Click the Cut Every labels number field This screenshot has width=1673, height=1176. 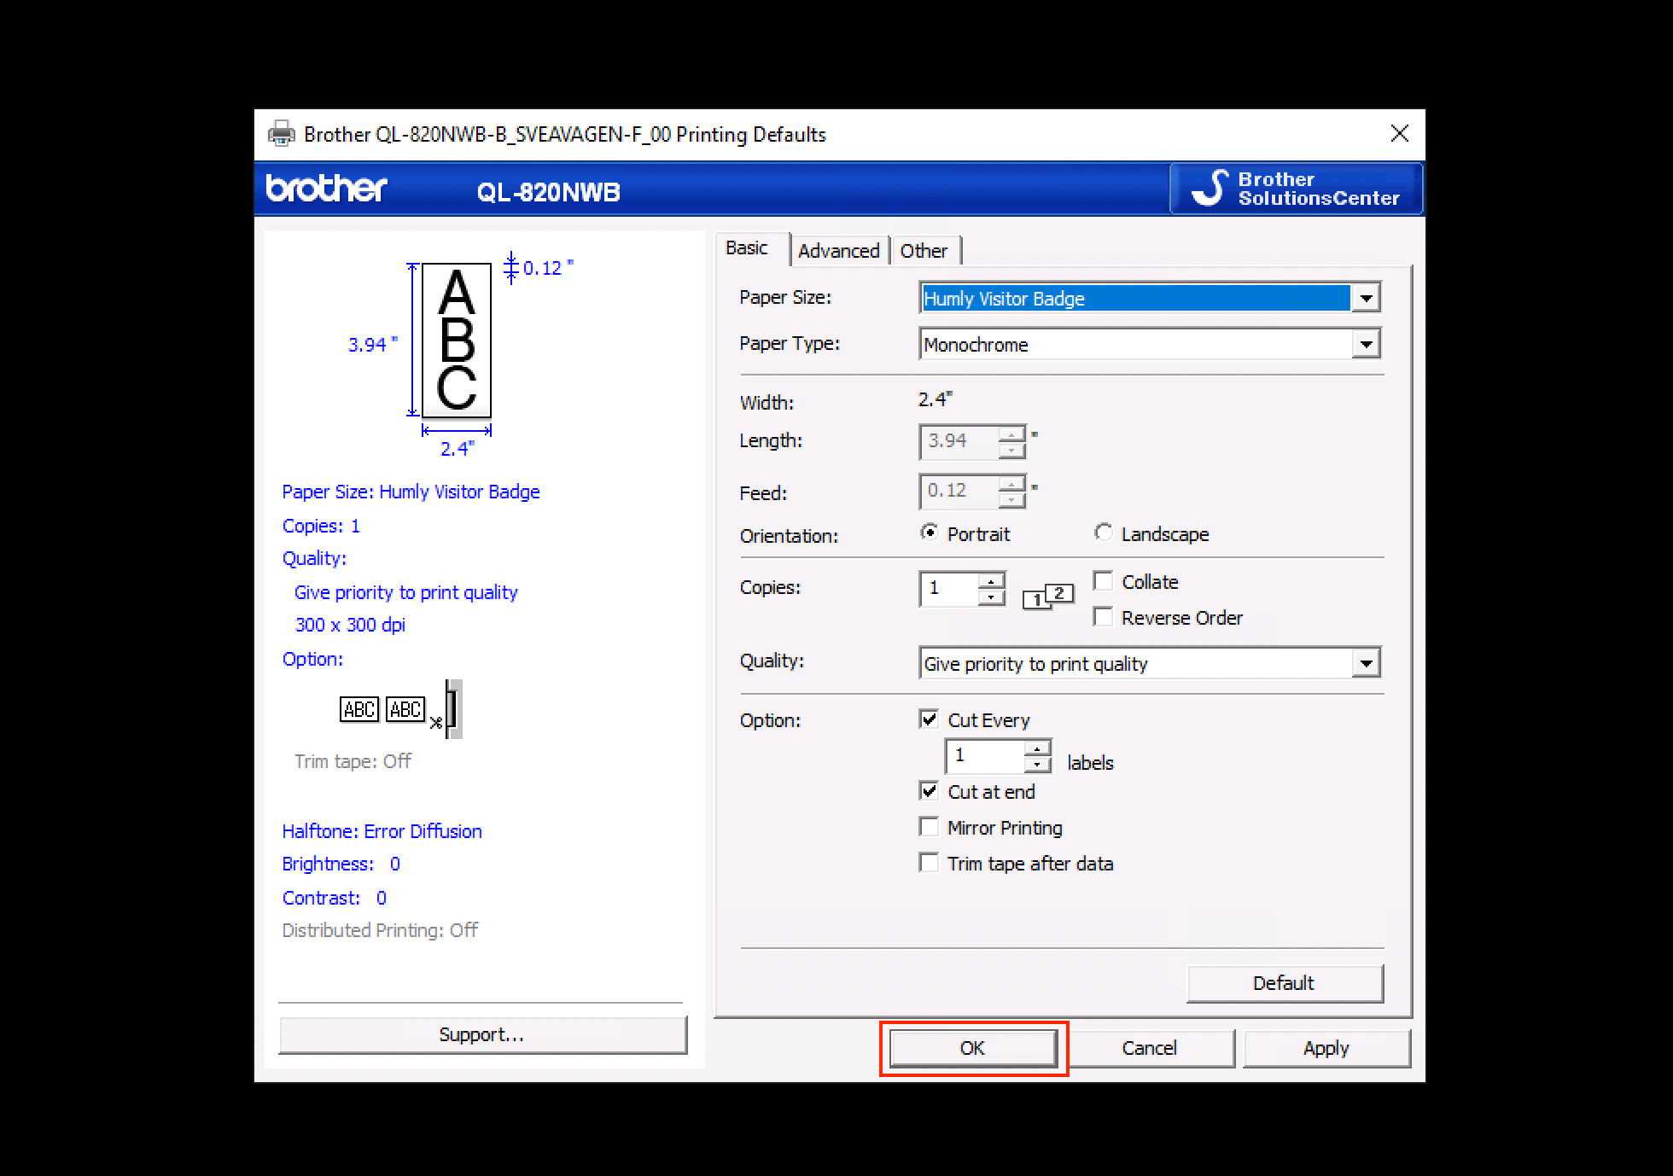point(985,756)
